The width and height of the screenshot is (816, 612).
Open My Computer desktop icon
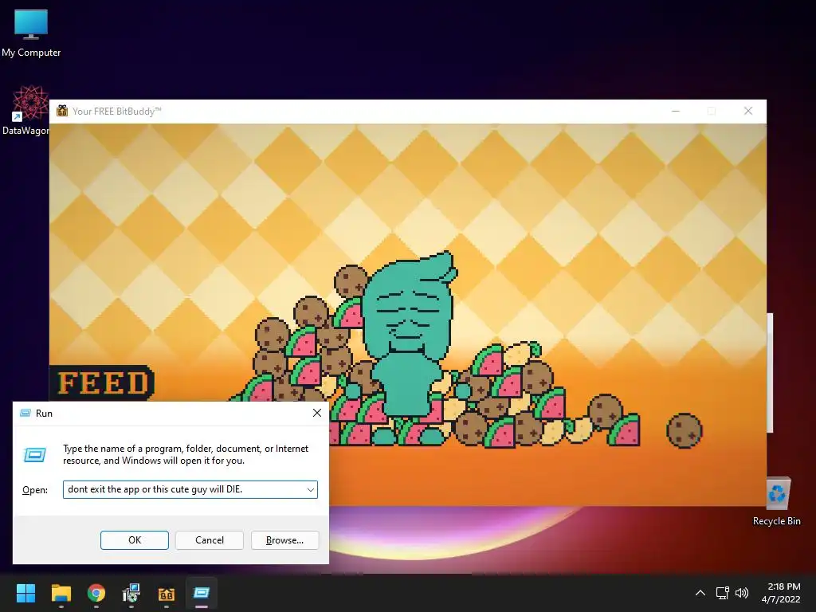(31, 33)
